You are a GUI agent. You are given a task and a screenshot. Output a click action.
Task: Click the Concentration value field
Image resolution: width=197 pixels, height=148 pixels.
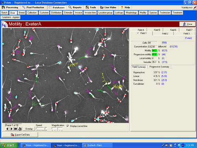[152, 47]
